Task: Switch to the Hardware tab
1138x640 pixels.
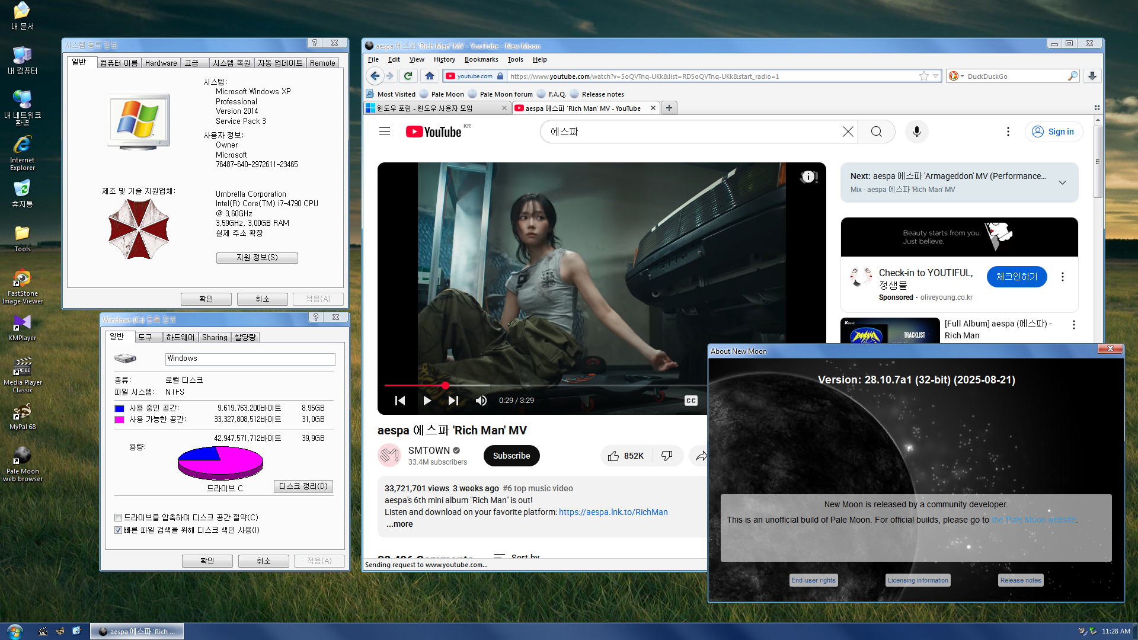Action: click(161, 63)
